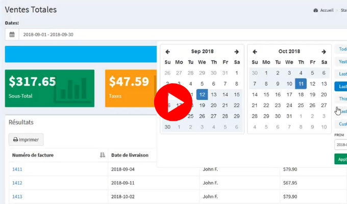
Task: Select September 29 in the Sep 2018 calendar
Action: click(237, 116)
